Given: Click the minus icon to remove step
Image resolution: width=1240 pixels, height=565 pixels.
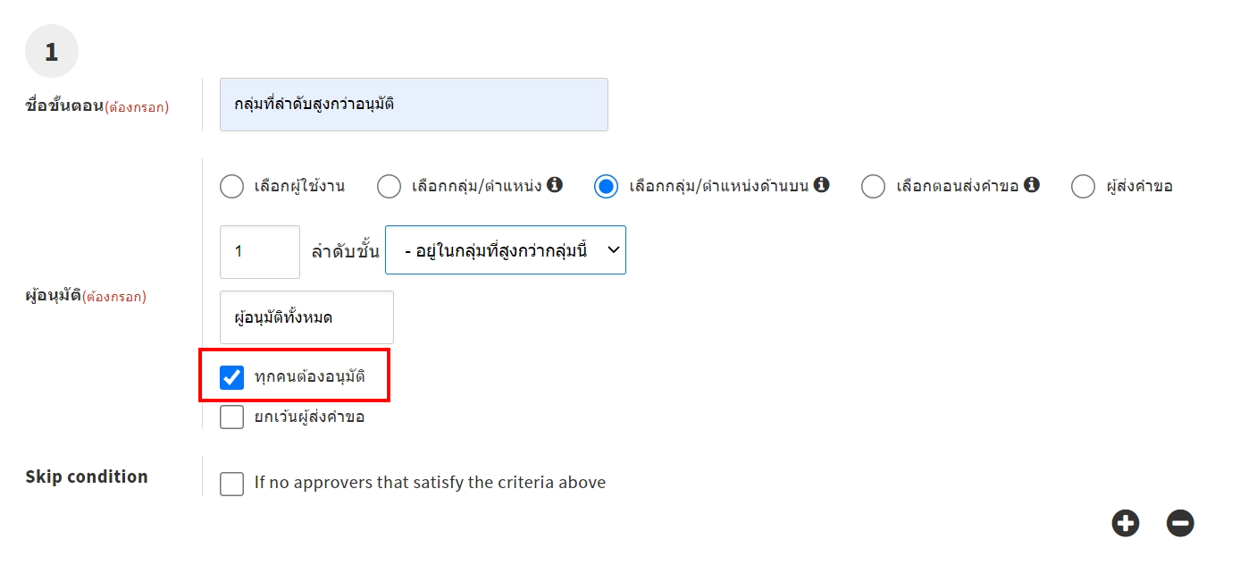Looking at the screenshot, I should pos(1180,523).
